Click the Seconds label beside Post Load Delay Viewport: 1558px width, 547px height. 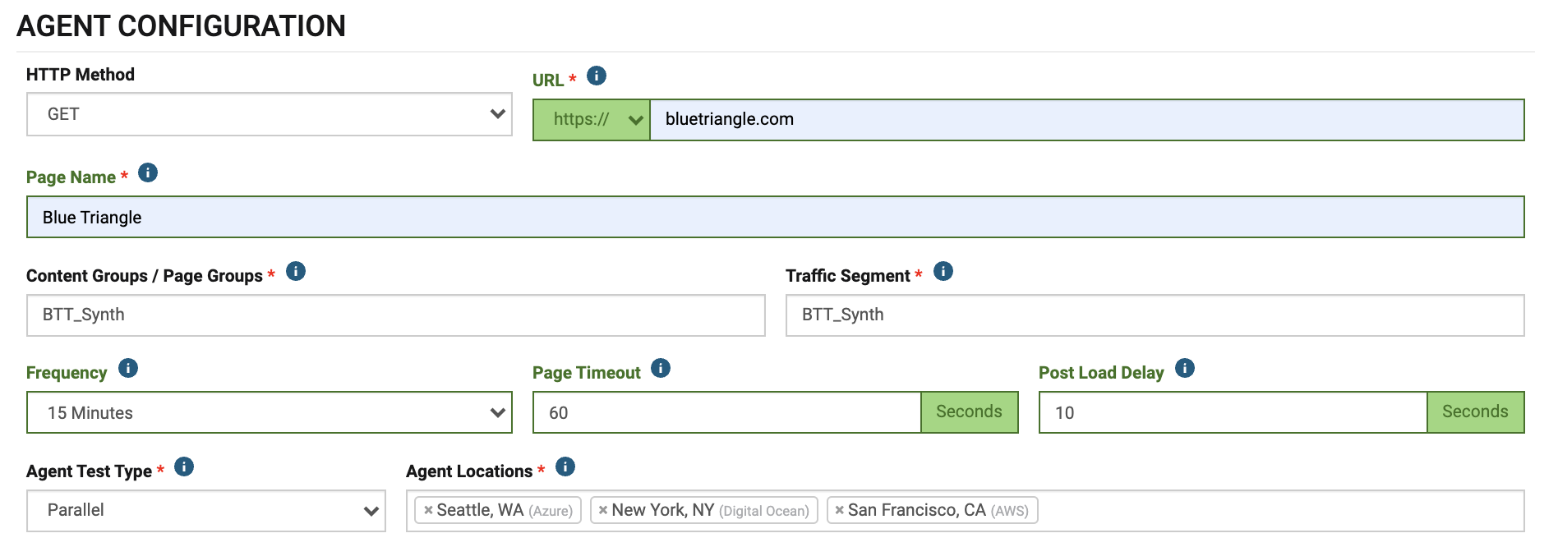pyautogui.click(x=1476, y=412)
